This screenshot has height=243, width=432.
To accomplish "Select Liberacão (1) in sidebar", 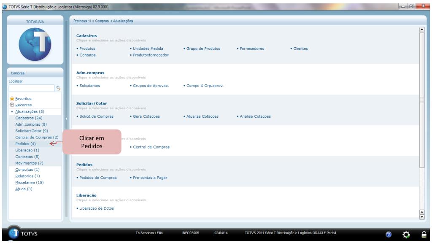I will pyautogui.click(x=27, y=150).
